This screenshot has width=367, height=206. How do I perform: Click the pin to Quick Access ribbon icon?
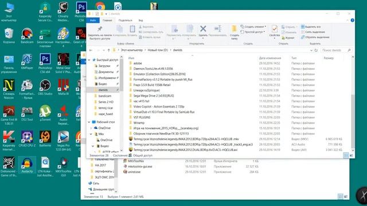(x=100, y=29)
